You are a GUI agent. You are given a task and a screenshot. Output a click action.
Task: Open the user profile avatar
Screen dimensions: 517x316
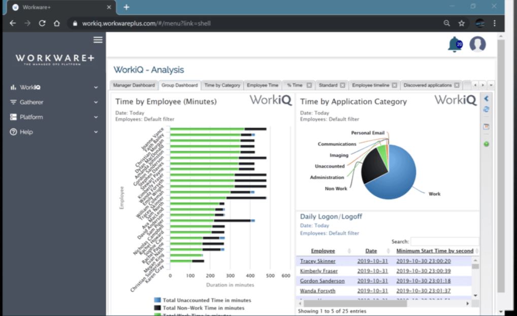coord(477,44)
